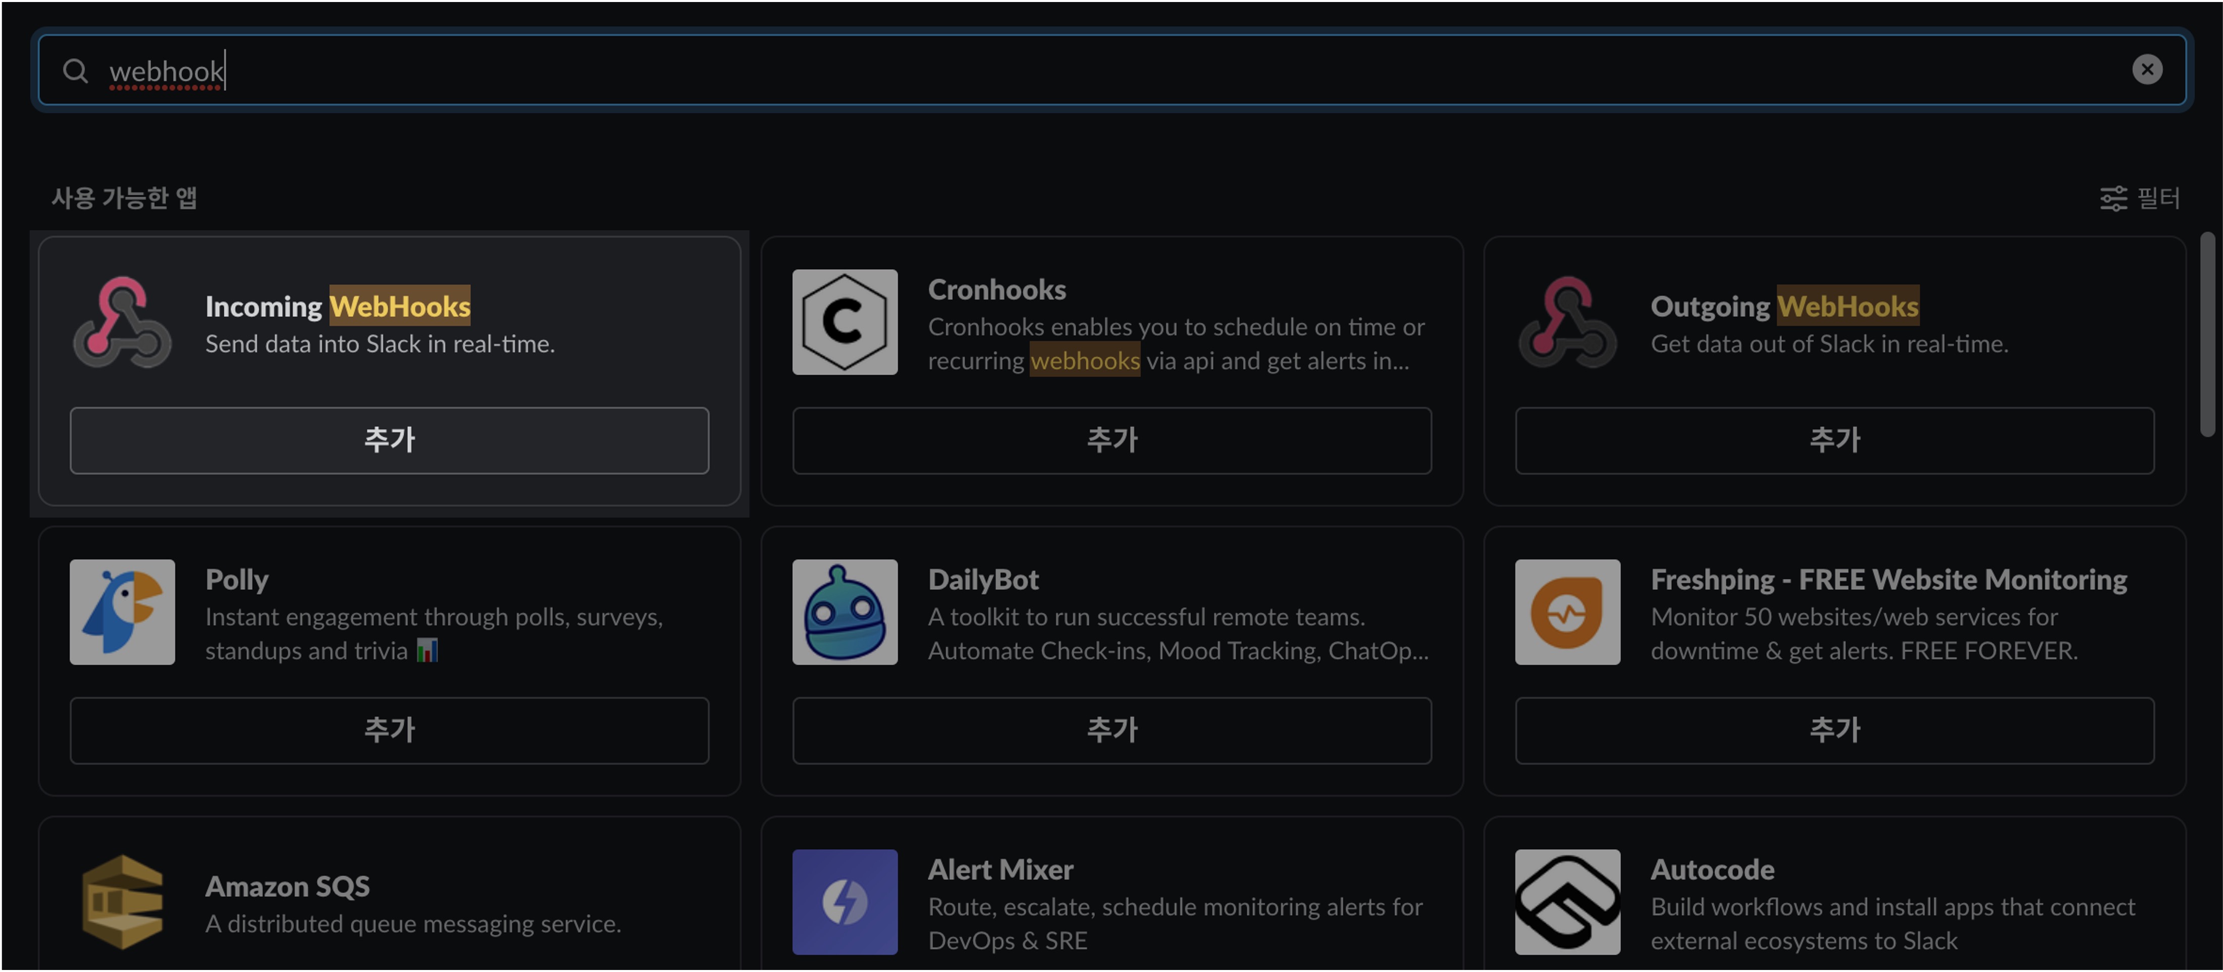Focus the webhook search input field

click(1111, 70)
